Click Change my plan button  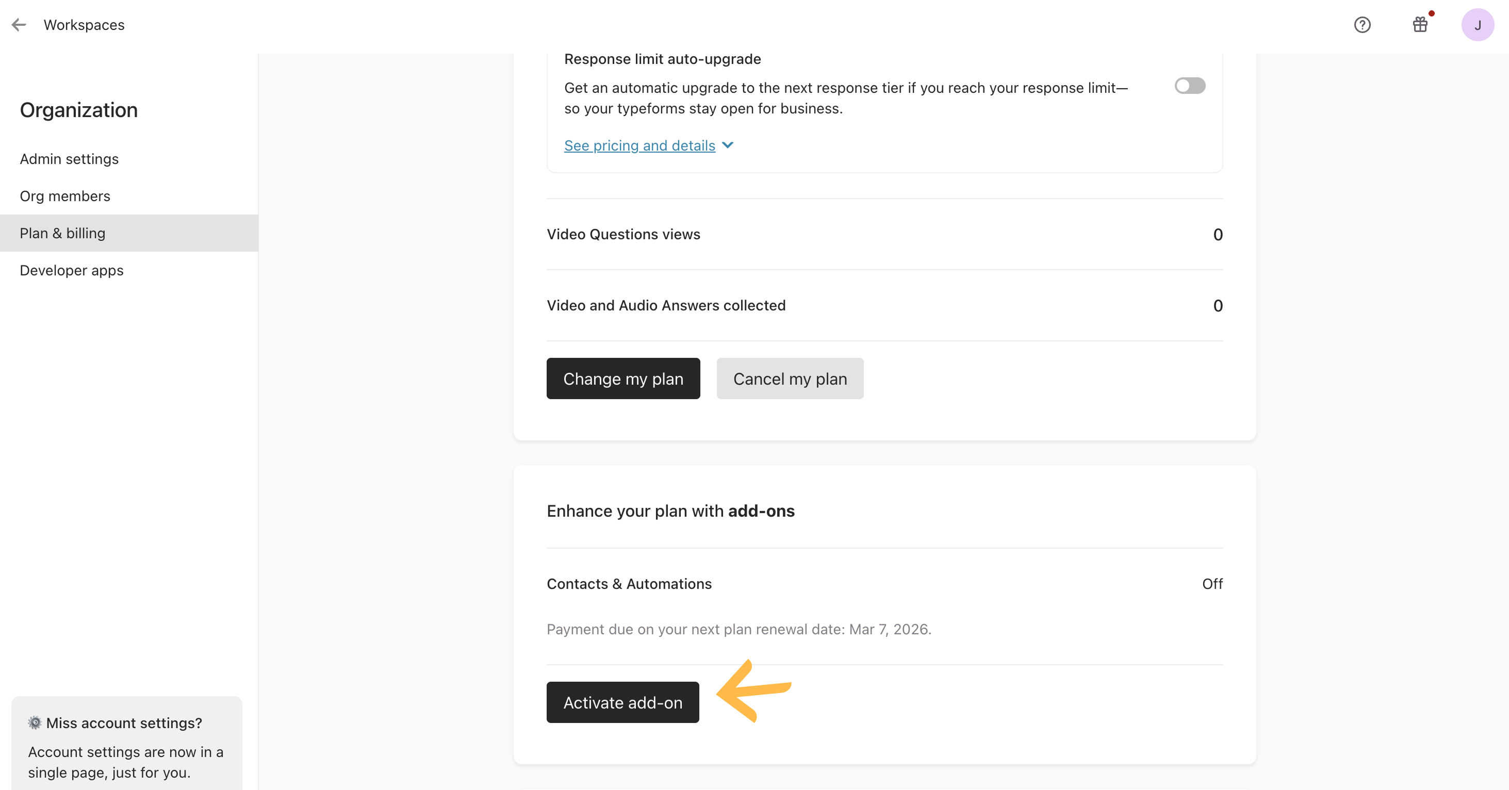[x=622, y=379]
